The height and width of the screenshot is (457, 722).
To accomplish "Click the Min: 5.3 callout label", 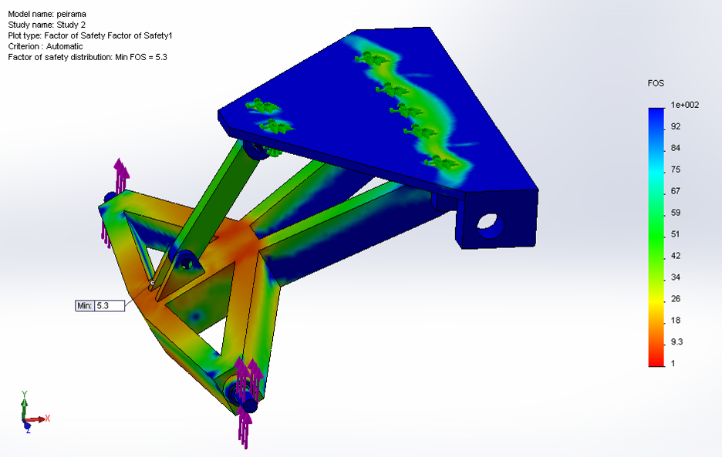I will tap(100, 306).
